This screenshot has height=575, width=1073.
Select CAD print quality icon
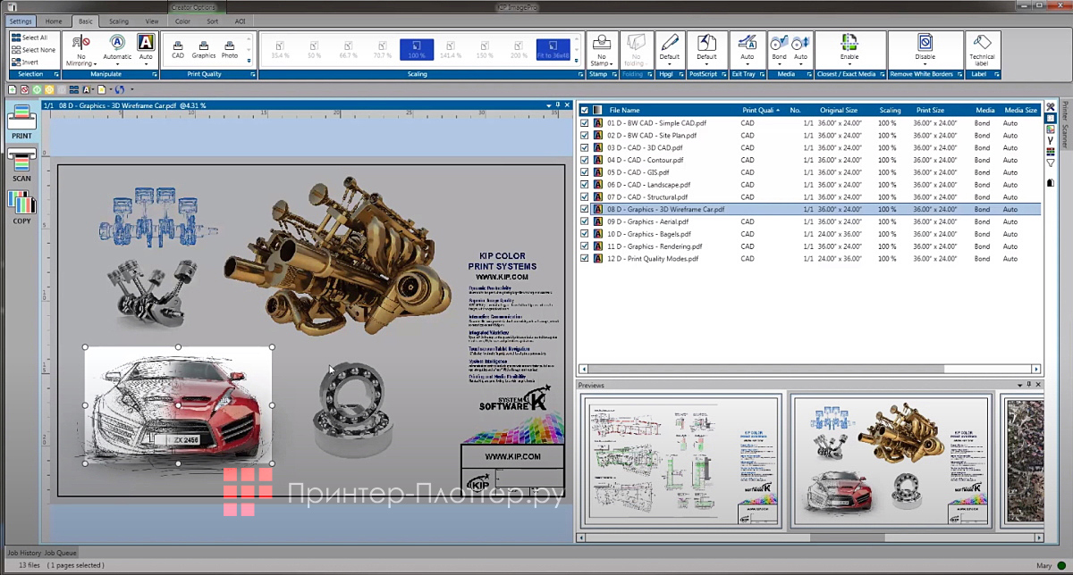[x=178, y=48]
